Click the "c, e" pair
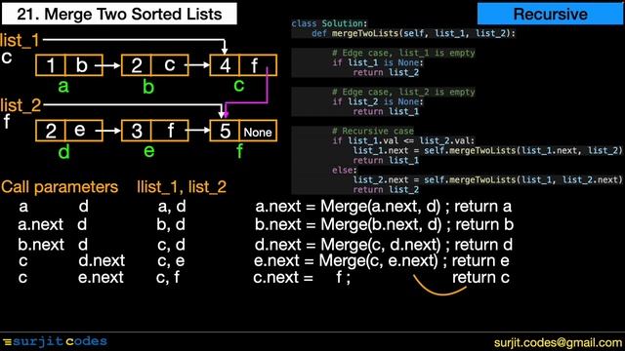 171,261
